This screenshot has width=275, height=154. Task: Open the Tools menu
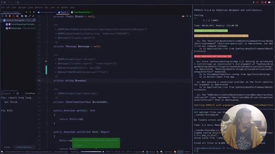point(52,8)
